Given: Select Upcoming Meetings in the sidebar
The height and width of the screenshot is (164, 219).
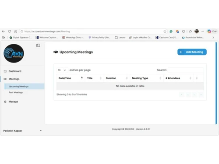Looking at the screenshot, I should [x=25, y=86].
